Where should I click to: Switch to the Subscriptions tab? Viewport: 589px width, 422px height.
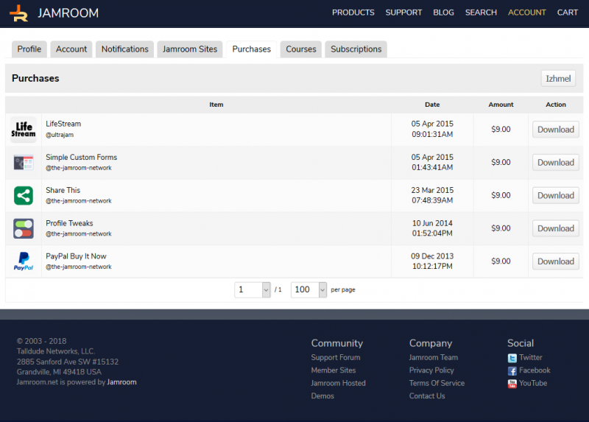[356, 49]
